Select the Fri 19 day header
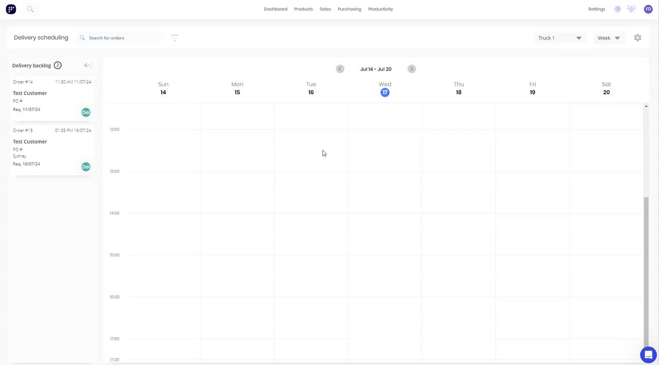The height and width of the screenshot is (365, 659). pos(533,88)
